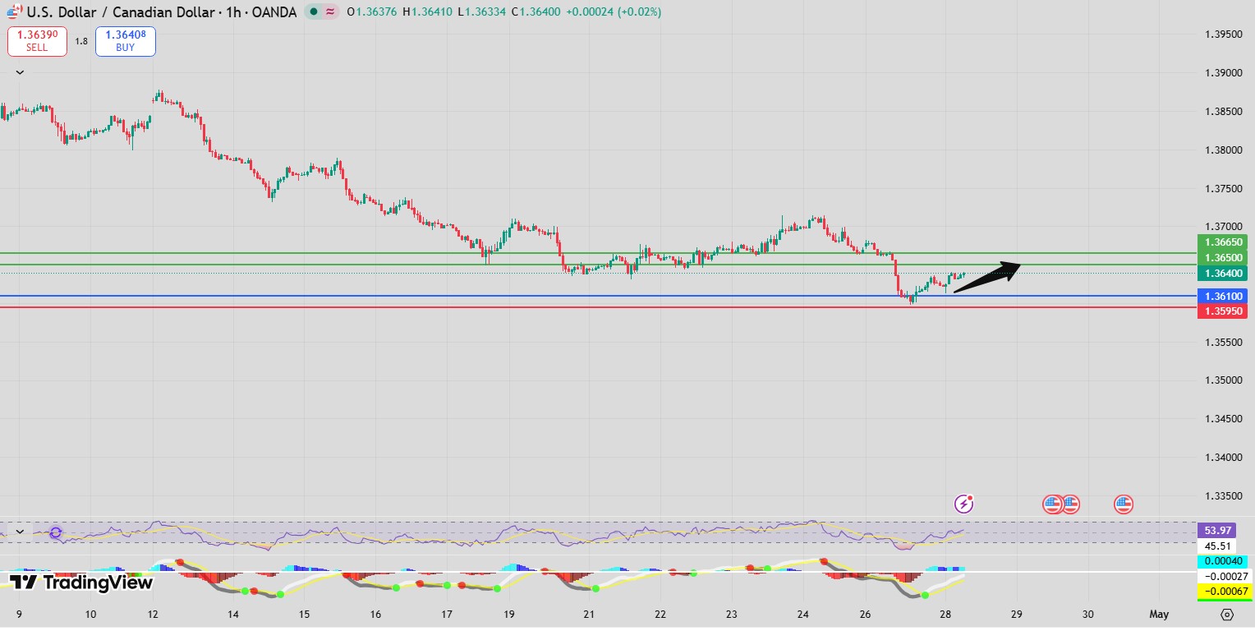
Task: Click the rightmost US economic event flag
Action: tap(1124, 504)
